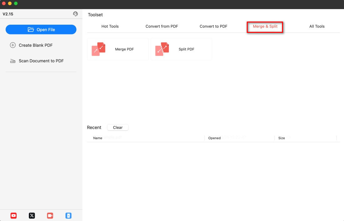
Task: Switch to the Hot Tools tab
Action: (x=110, y=27)
